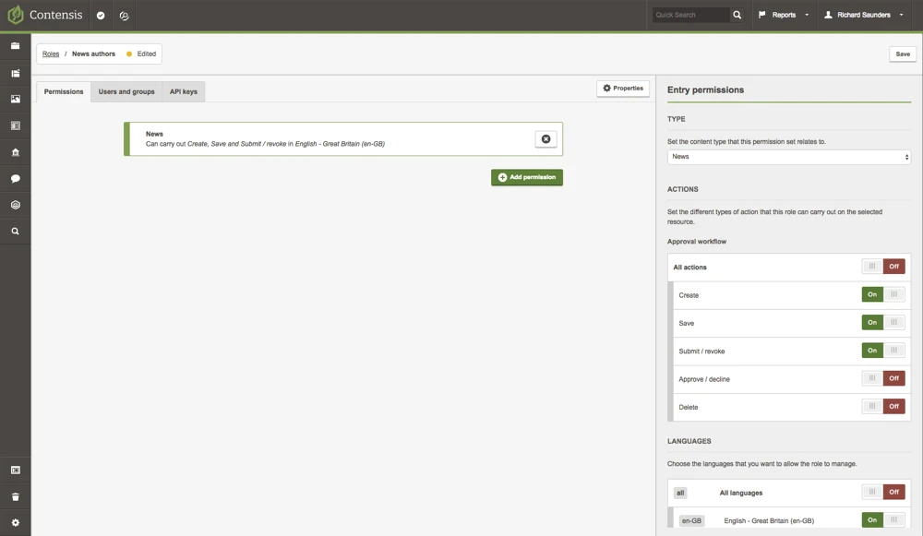This screenshot has width=923, height=536.
Task: Click the green Add permission button
Action: [526, 177]
